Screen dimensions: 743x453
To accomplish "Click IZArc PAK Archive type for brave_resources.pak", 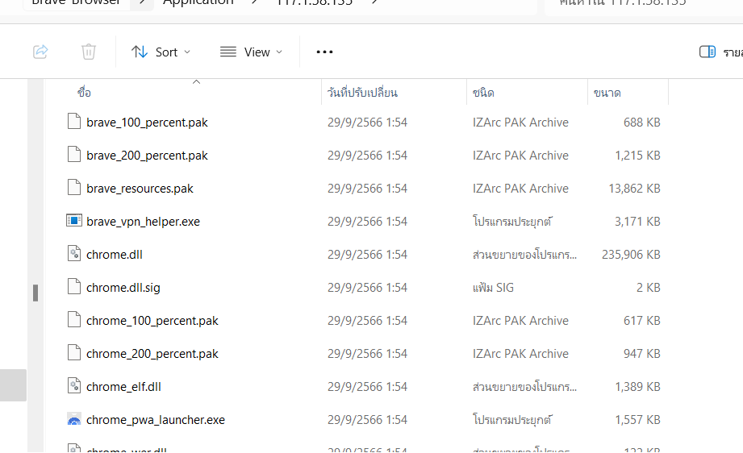I will click(520, 189).
